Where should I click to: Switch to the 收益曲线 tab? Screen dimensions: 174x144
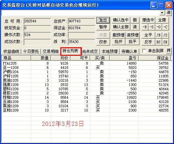[11, 51]
